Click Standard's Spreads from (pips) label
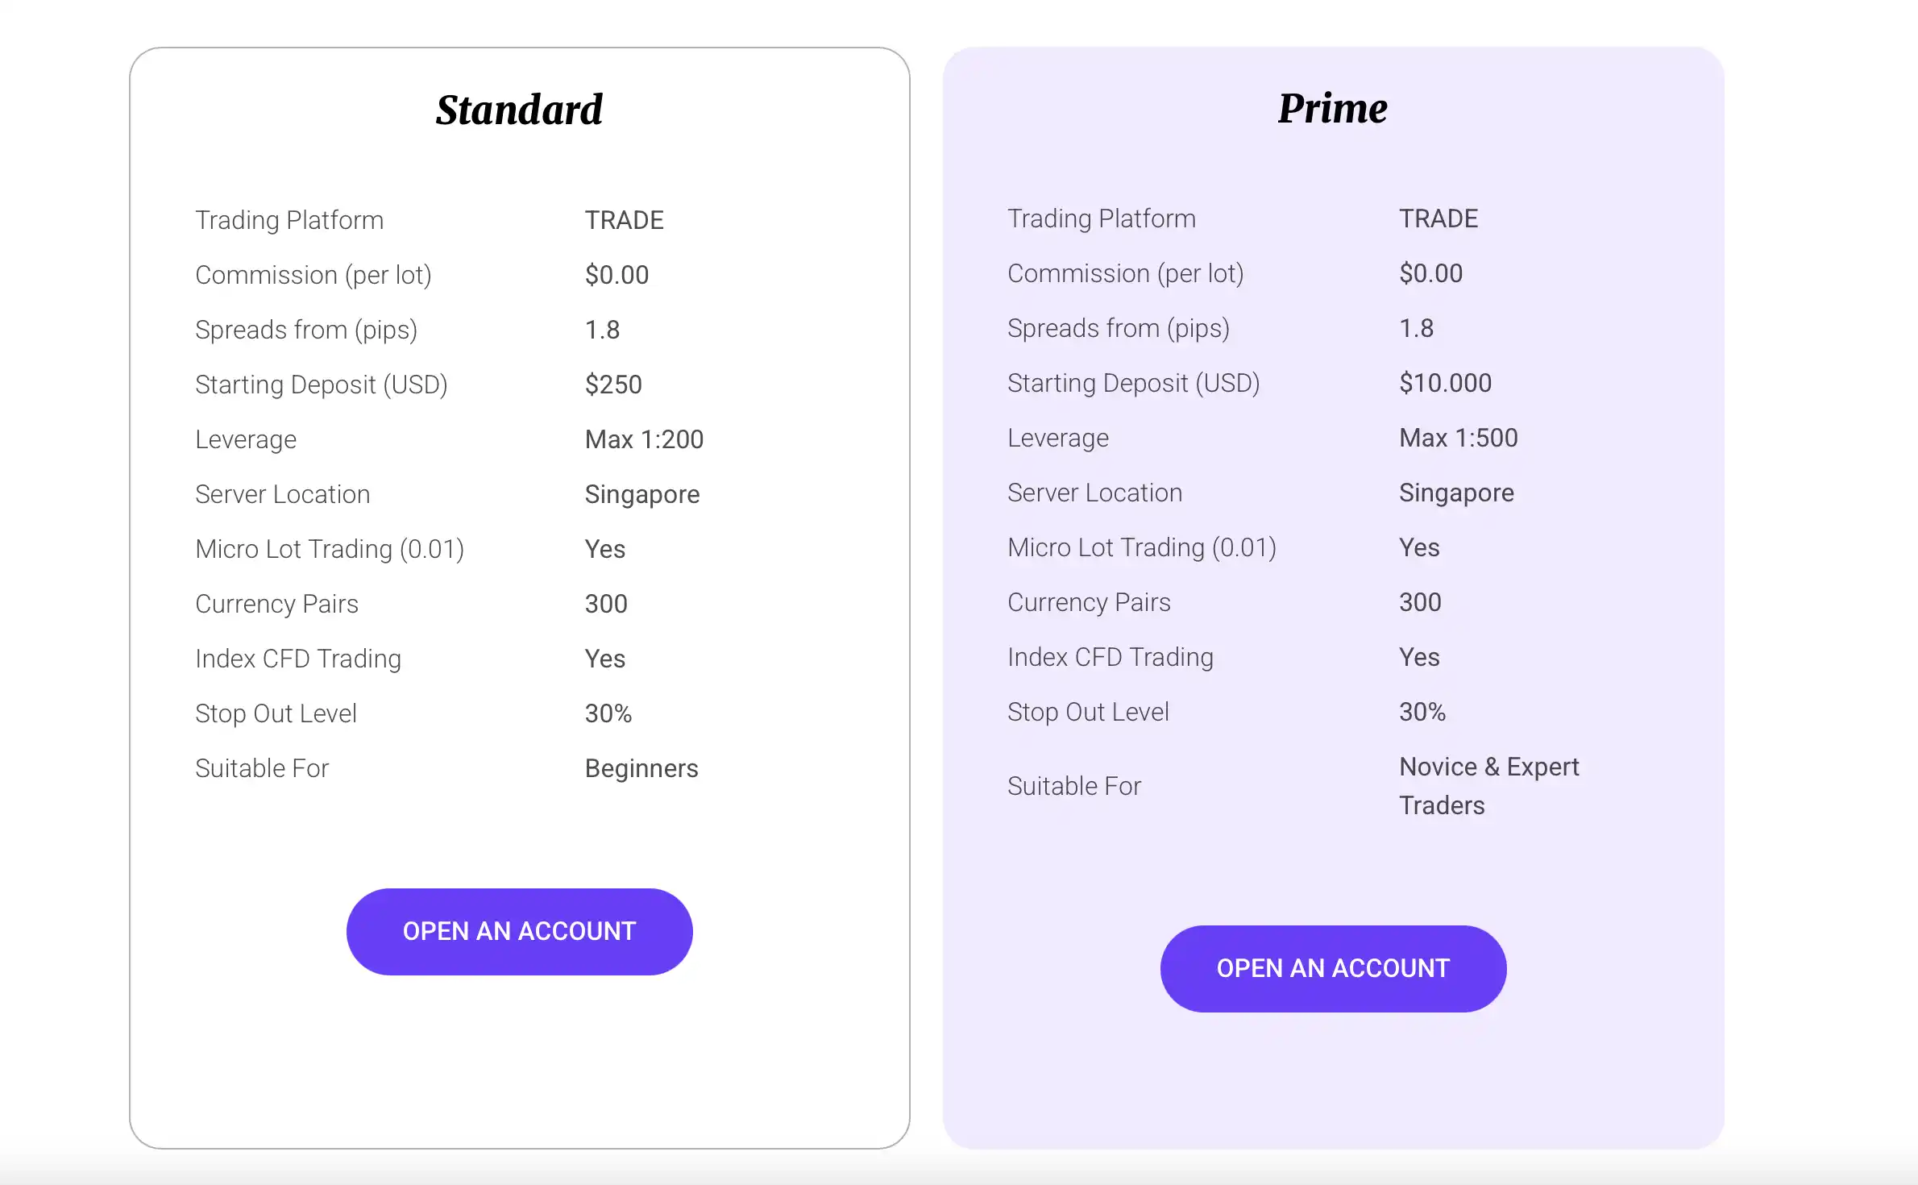 pyautogui.click(x=306, y=330)
